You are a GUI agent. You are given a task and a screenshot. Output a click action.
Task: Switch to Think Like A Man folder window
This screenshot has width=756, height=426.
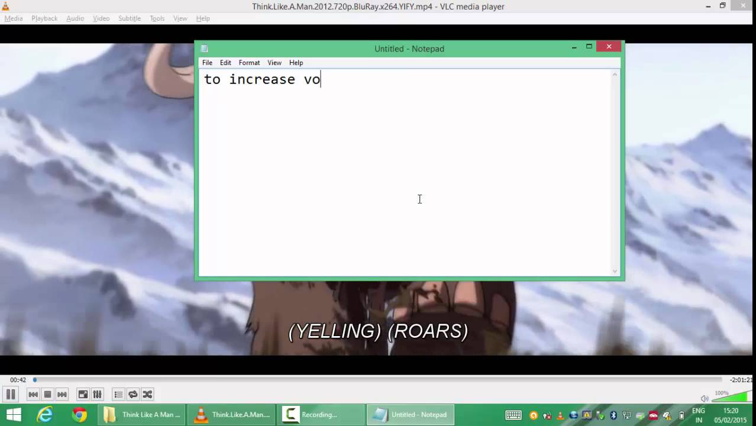[142, 414]
